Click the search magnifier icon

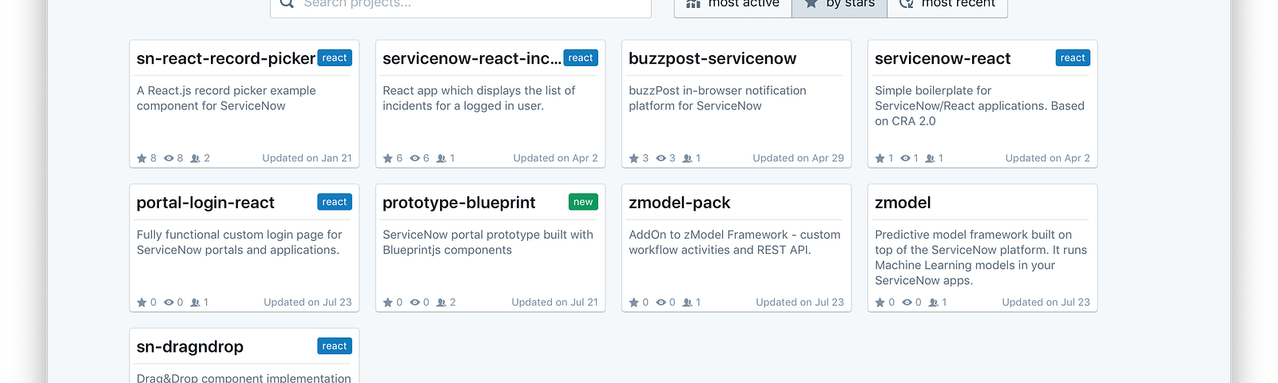[287, 3]
